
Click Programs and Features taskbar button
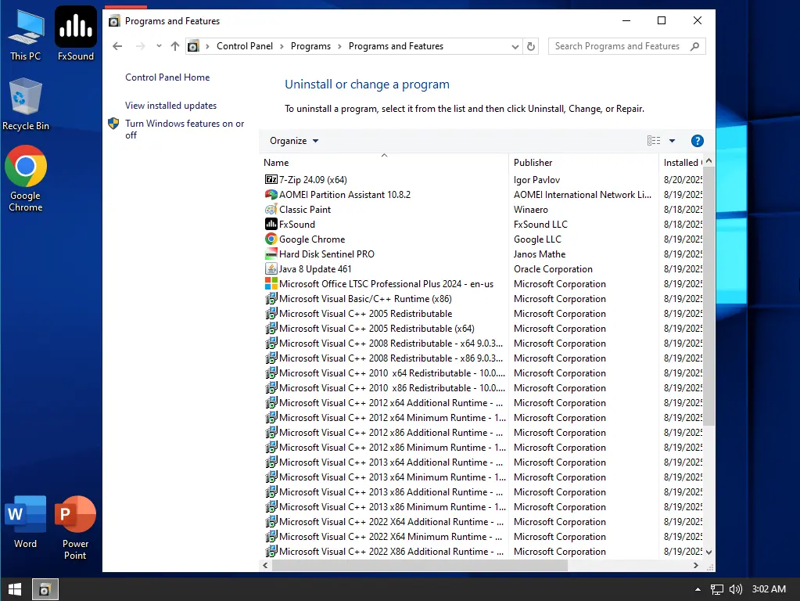click(x=45, y=589)
